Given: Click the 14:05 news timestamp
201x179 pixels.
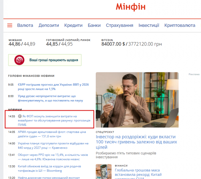Looking at the screenshot, I should point(12,132).
